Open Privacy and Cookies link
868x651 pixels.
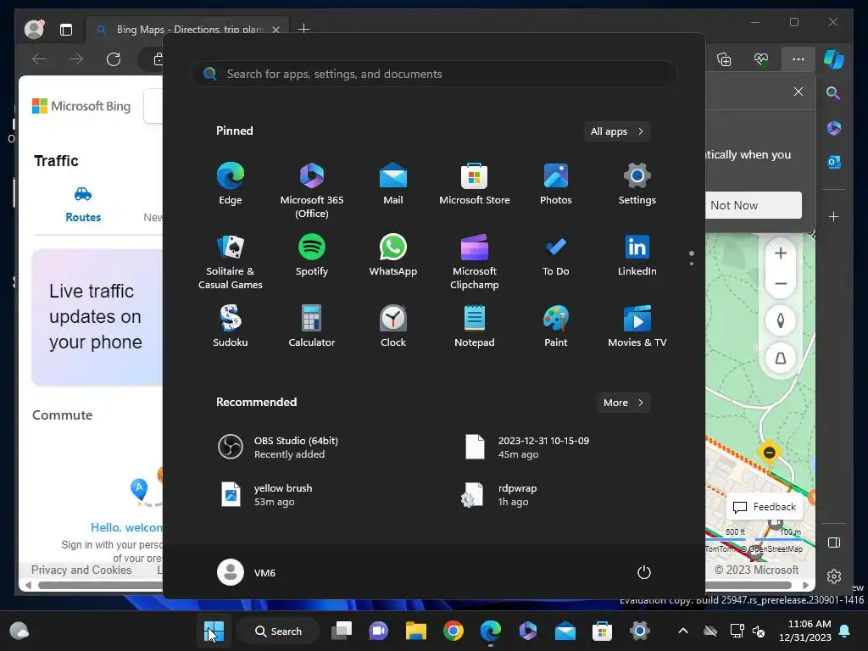point(81,570)
